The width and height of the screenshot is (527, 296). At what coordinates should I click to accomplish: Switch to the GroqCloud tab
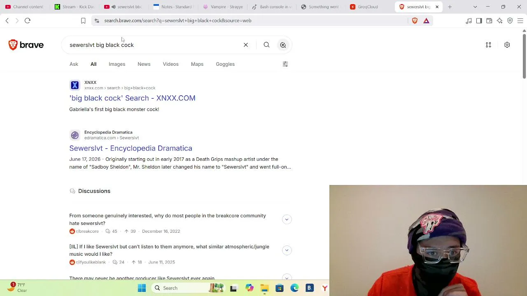coord(371,7)
